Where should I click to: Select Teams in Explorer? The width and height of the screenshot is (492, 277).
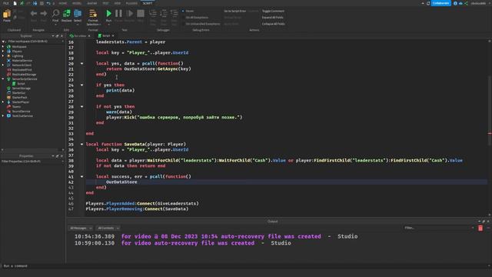pos(16,107)
